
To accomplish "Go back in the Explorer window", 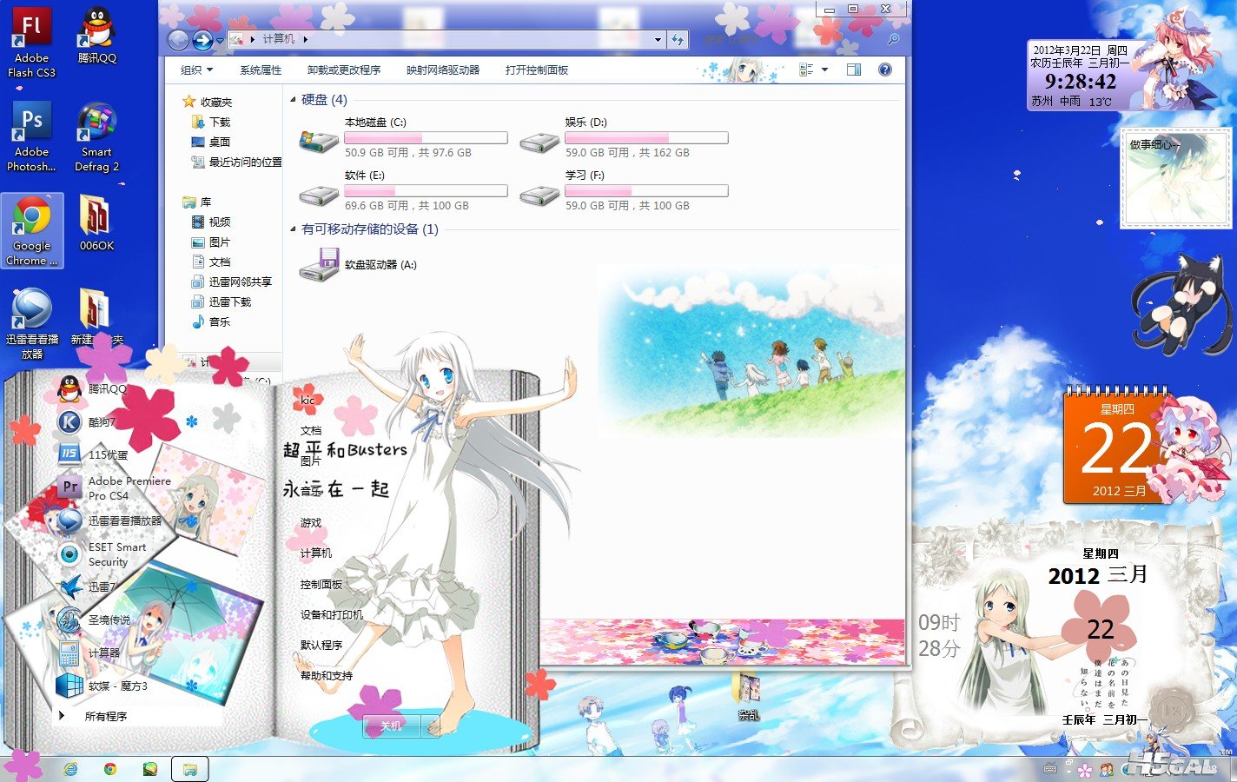I will 178,40.
